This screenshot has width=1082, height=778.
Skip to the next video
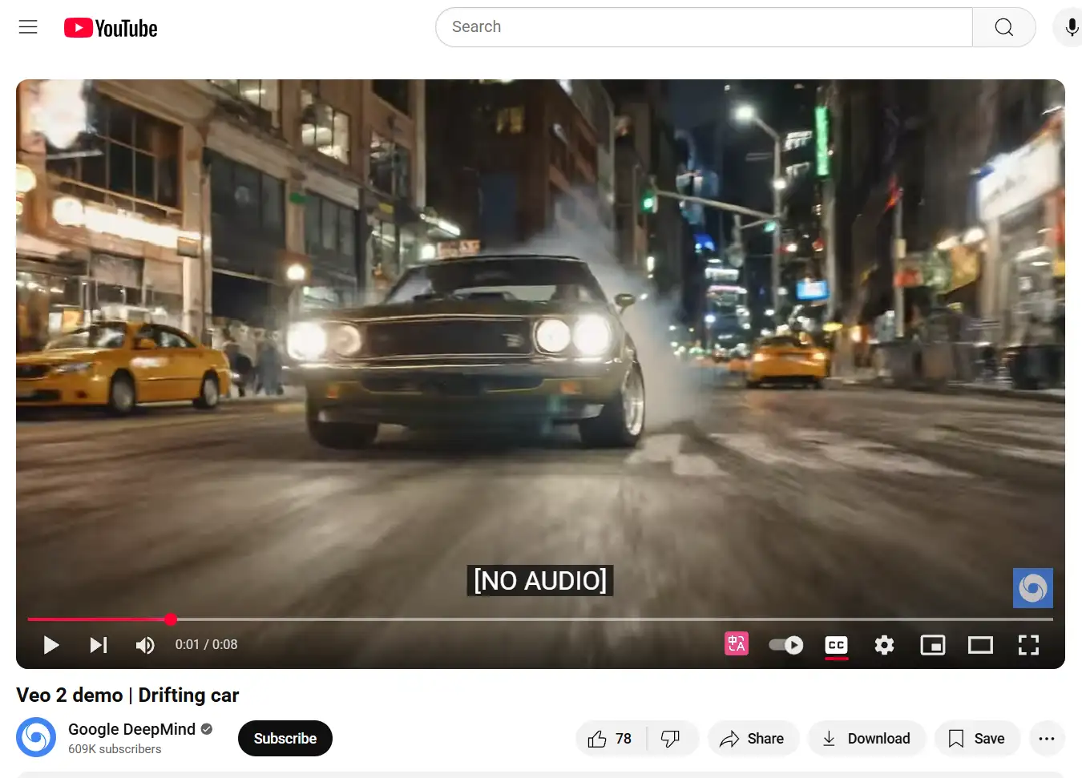[99, 645]
